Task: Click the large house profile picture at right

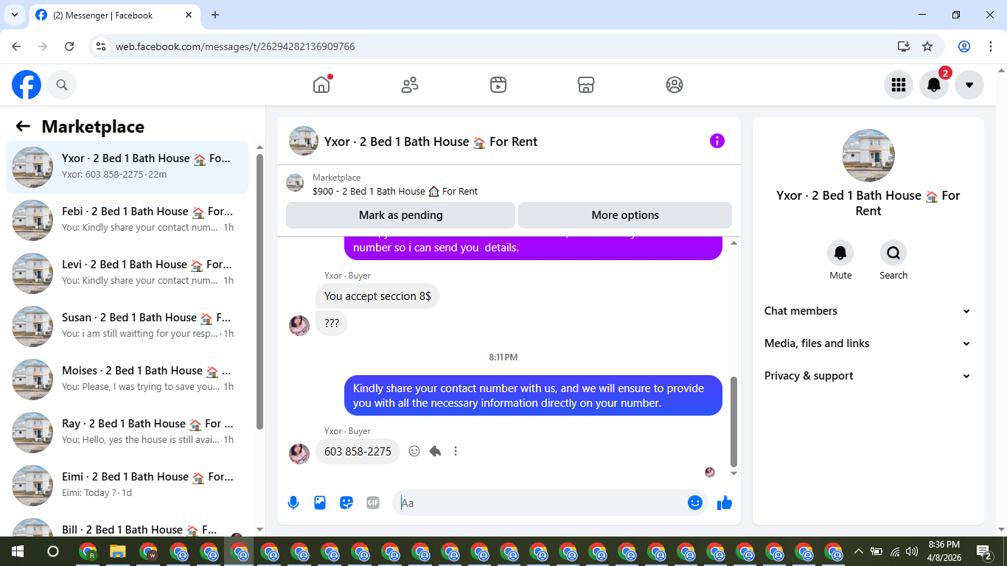Action: click(868, 156)
